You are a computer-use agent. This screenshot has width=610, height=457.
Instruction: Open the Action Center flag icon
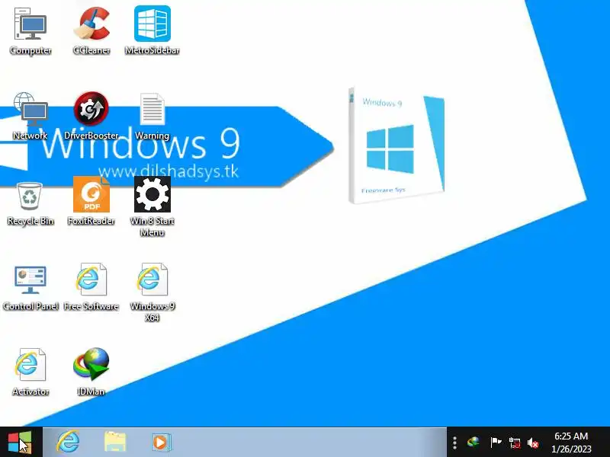point(496,443)
